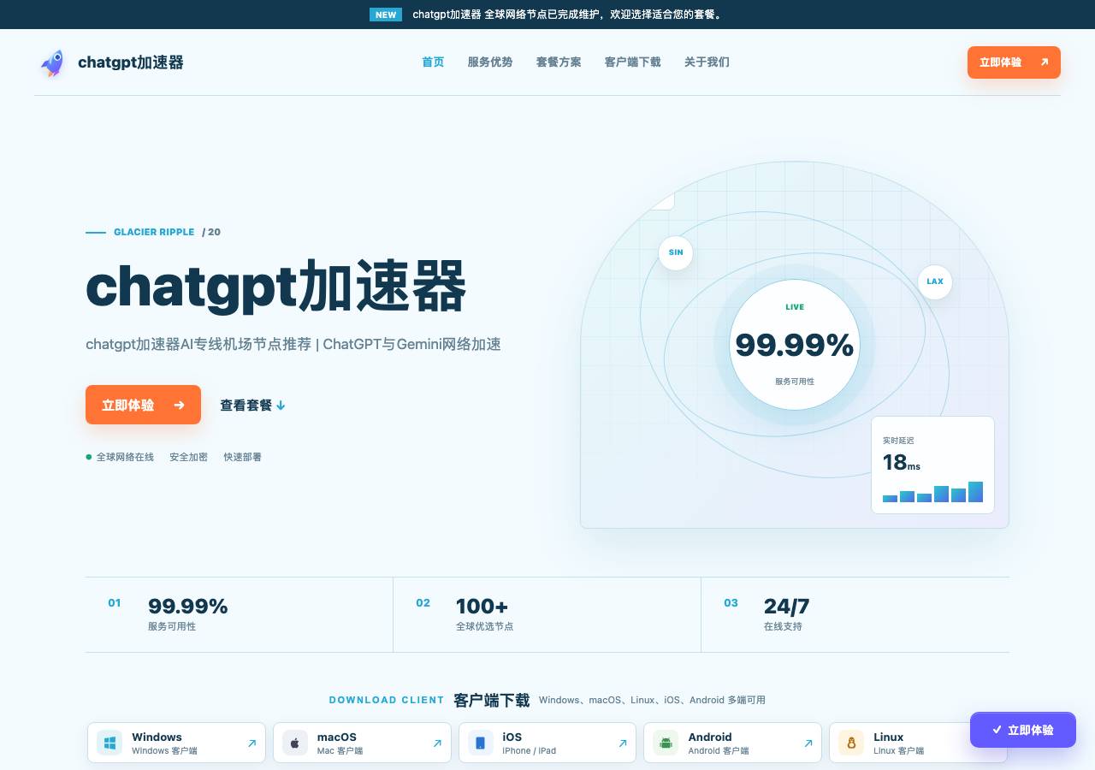This screenshot has height=770, width=1095.
Task: Click the large chatgpt加速器 headline
Action: click(x=276, y=287)
